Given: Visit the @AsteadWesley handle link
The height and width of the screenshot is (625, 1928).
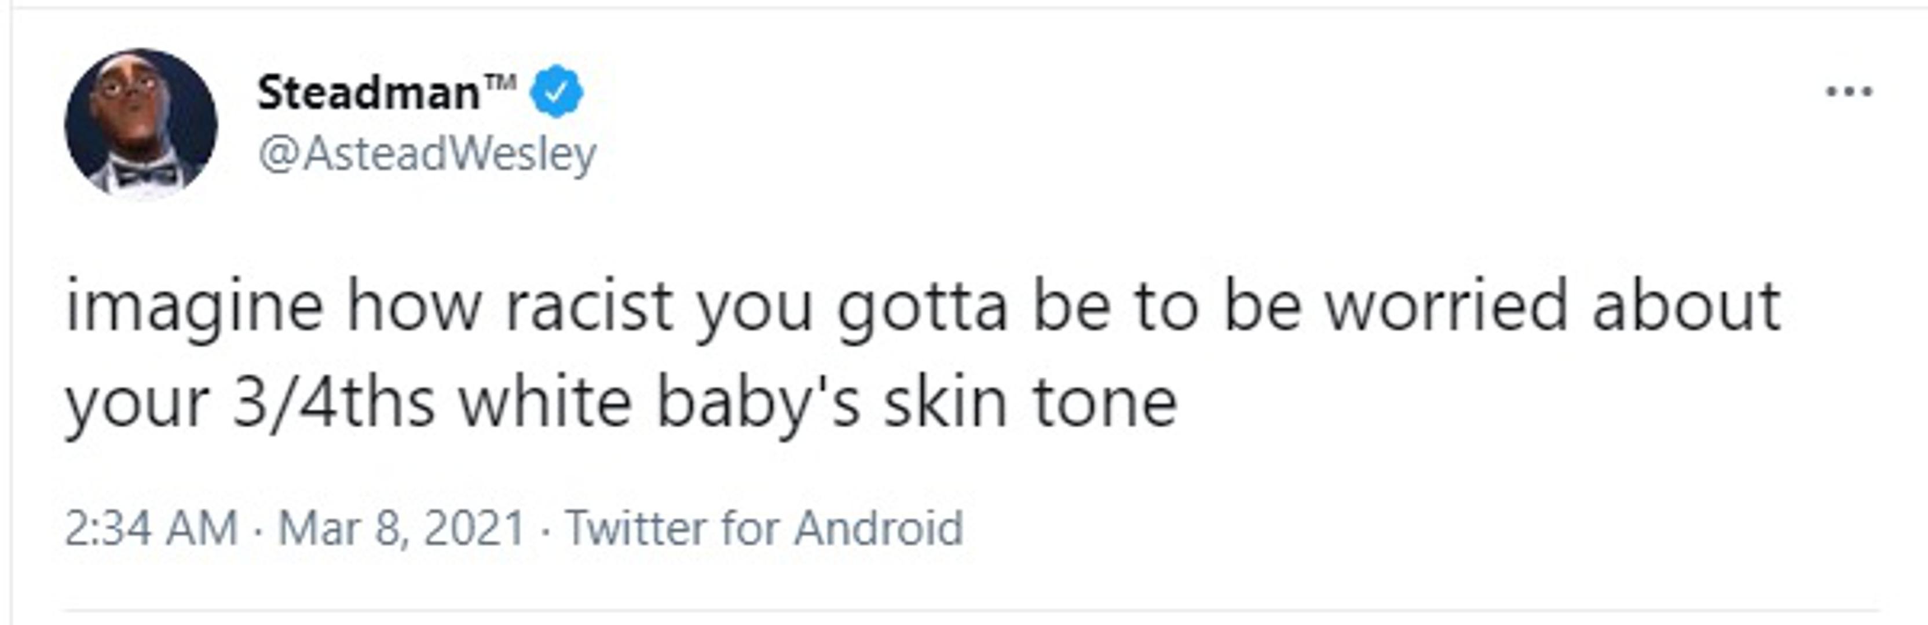Looking at the screenshot, I should tap(427, 155).
